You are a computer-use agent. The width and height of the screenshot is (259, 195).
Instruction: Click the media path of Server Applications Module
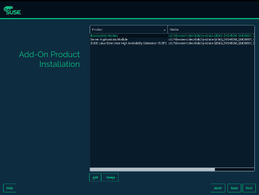pos(211,39)
